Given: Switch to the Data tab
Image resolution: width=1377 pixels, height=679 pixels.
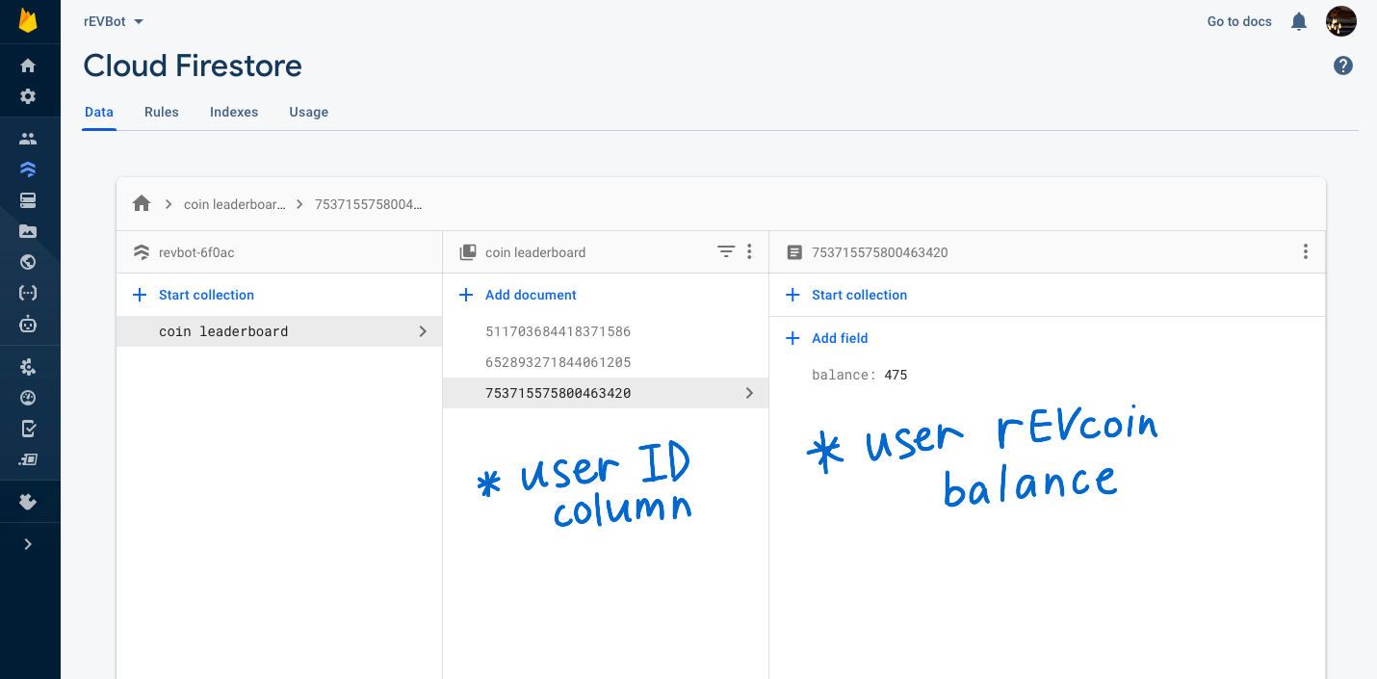Looking at the screenshot, I should point(99,112).
